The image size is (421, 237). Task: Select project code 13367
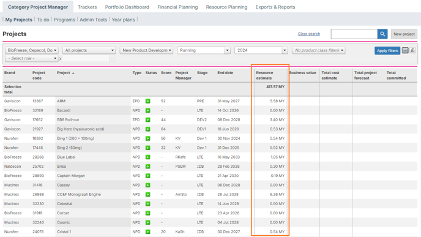pos(37,101)
